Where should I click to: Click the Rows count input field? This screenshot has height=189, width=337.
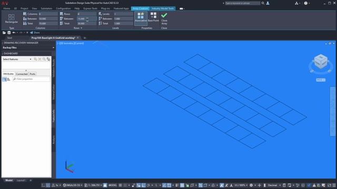coord(86,14)
